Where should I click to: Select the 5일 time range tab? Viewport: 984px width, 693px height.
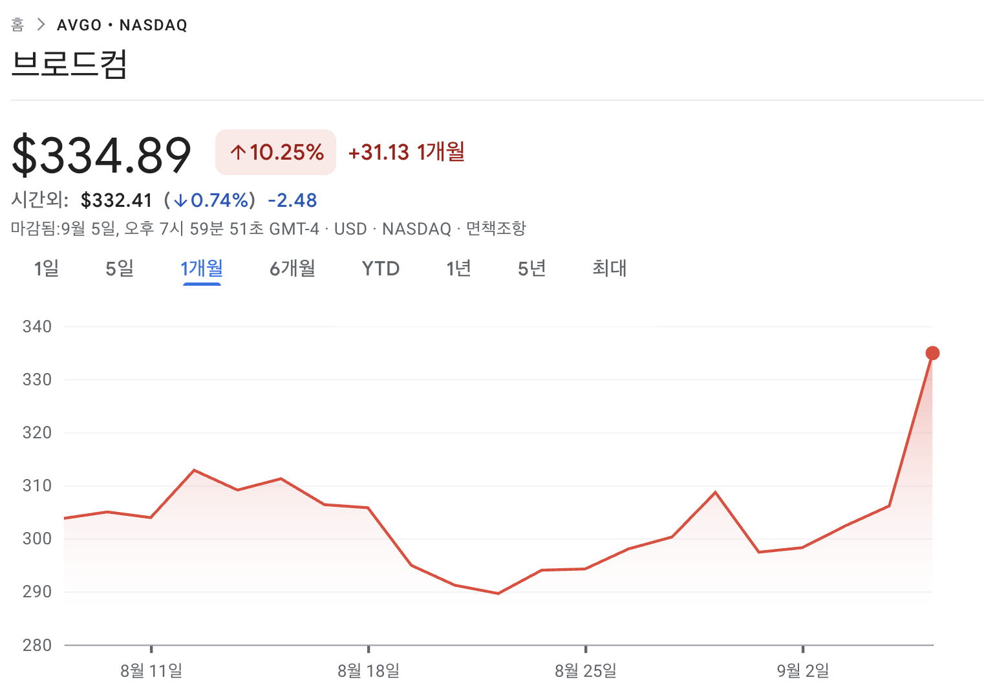pos(120,268)
